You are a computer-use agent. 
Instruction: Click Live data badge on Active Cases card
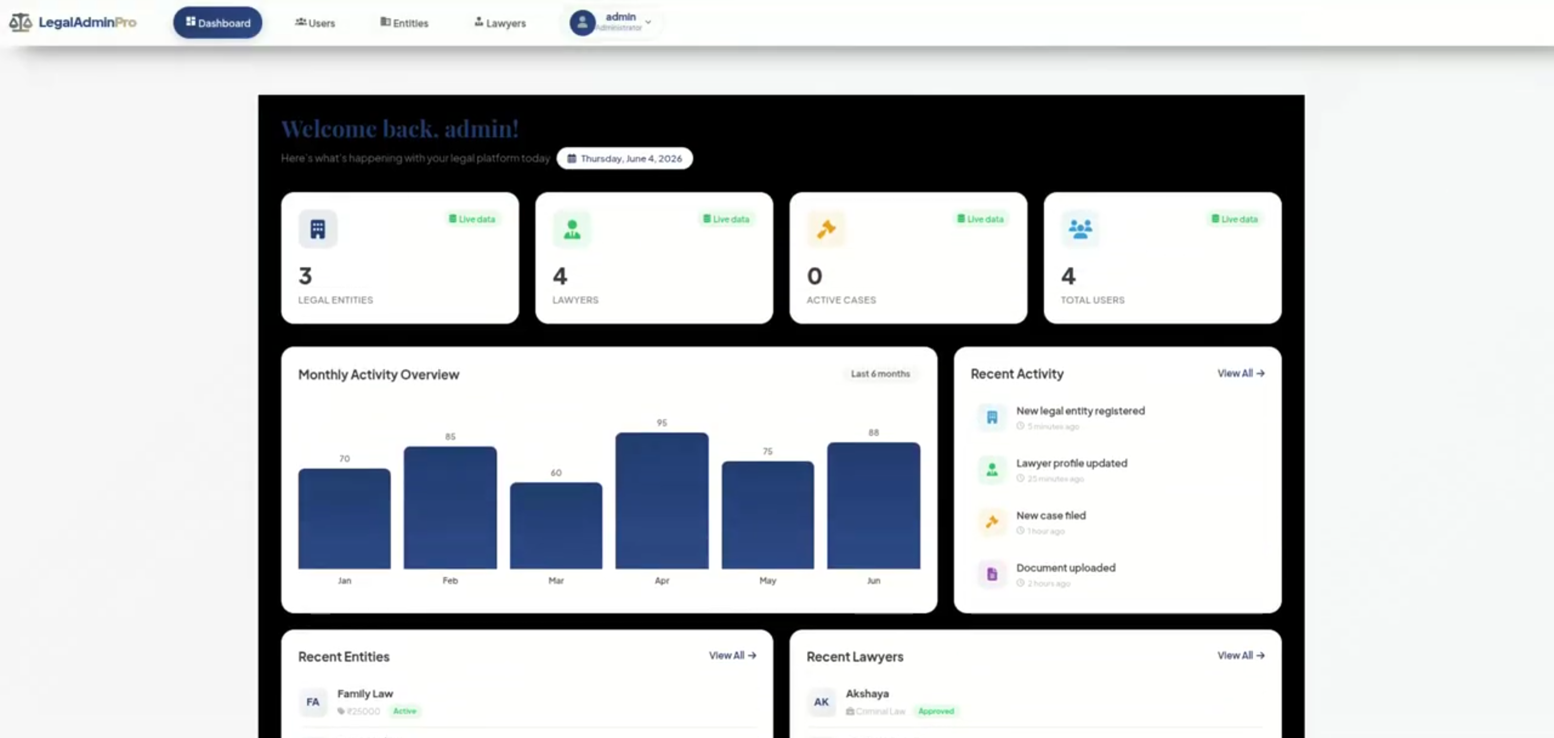click(980, 219)
